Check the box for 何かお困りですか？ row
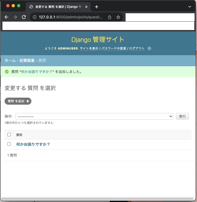Viewport: 197px width, 202px height. 9,144
